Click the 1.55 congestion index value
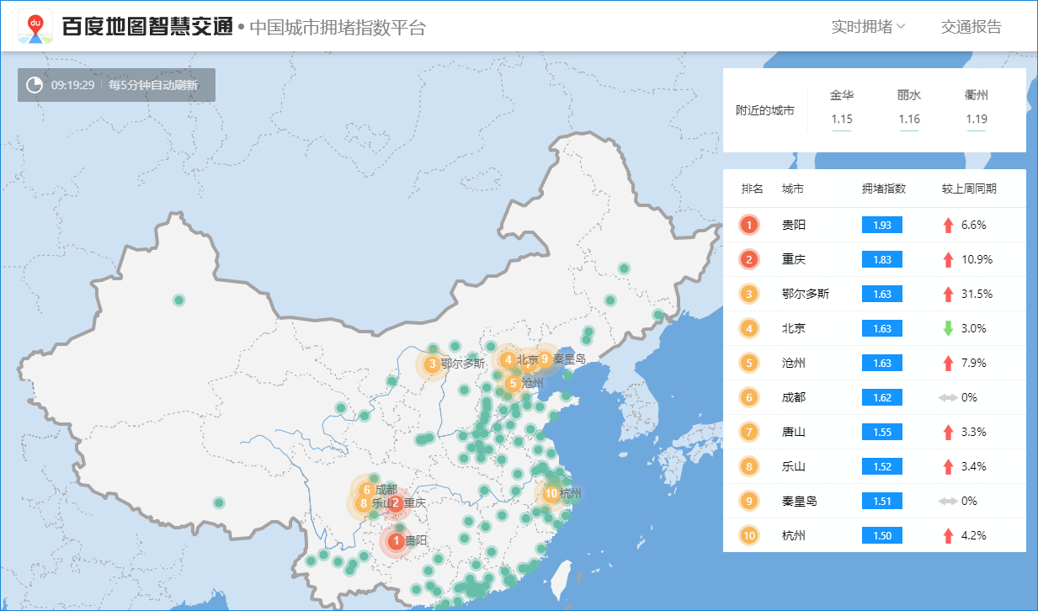1038x611 pixels. point(882,432)
